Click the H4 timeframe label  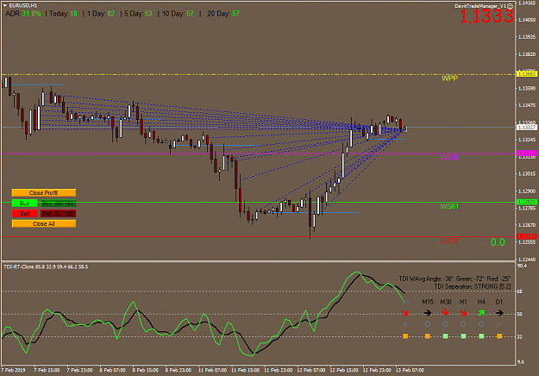(x=481, y=302)
